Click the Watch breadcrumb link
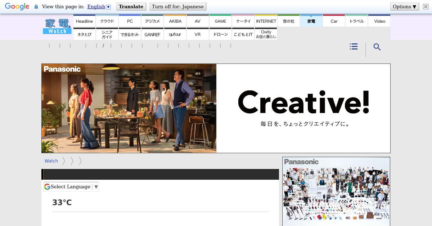 click(51, 161)
